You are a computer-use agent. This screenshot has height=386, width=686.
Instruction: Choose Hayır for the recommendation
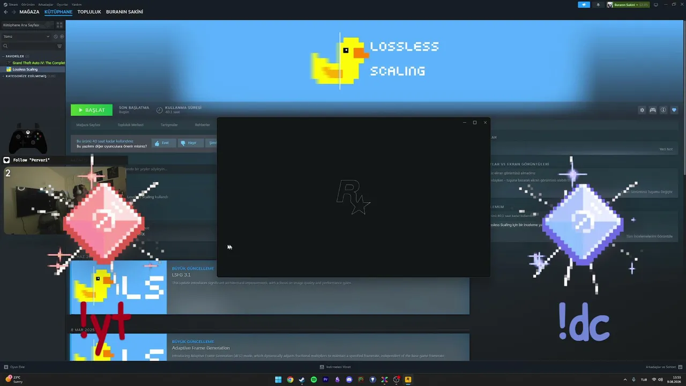(x=190, y=143)
